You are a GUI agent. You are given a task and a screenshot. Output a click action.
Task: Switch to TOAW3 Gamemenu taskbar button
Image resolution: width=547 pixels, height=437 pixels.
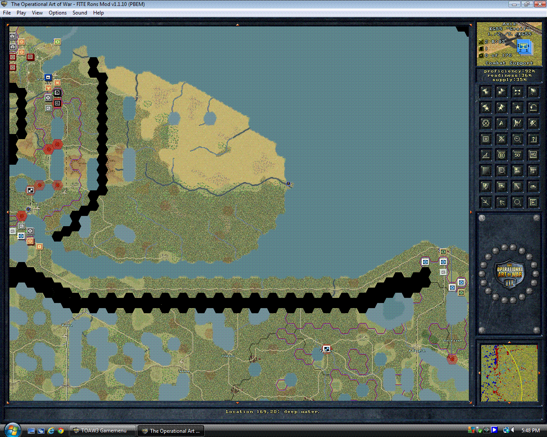click(103, 431)
